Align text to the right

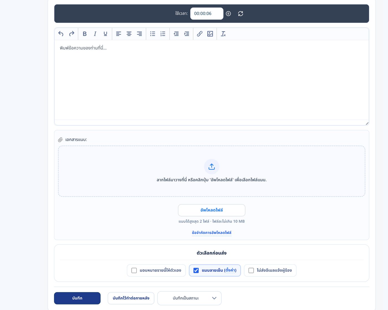pos(139,34)
